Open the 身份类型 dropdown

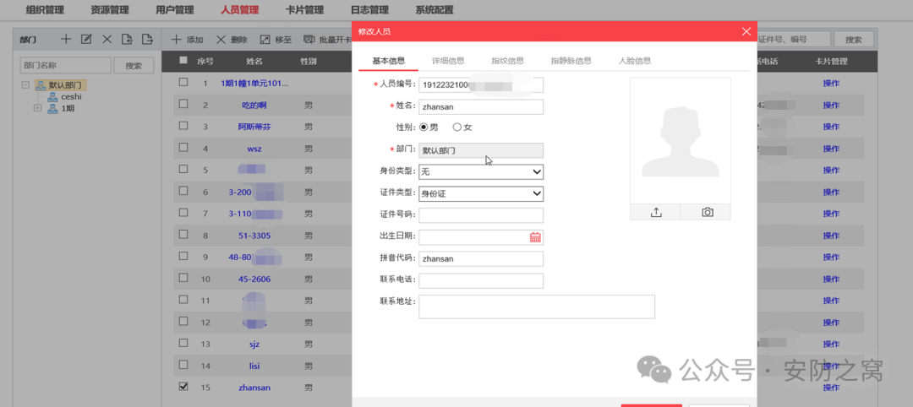click(481, 172)
